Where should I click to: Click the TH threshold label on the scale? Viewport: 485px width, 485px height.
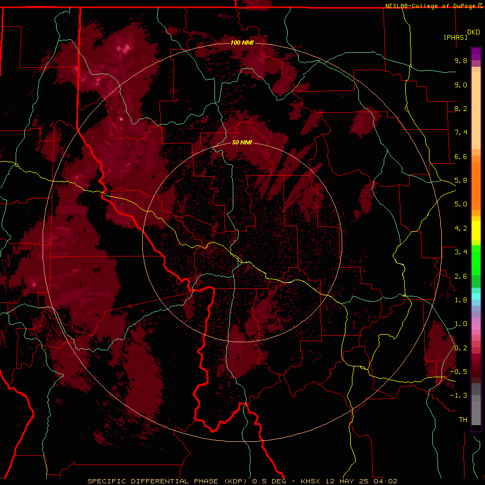coord(463,420)
